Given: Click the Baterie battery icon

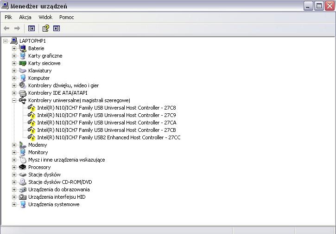Looking at the screenshot, I should [23, 48].
